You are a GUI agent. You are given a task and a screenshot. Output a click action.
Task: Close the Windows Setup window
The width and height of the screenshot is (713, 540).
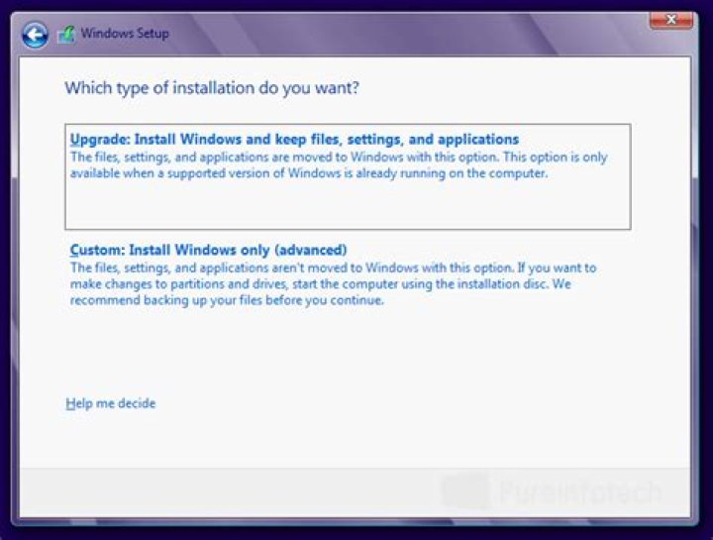click(x=671, y=20)
